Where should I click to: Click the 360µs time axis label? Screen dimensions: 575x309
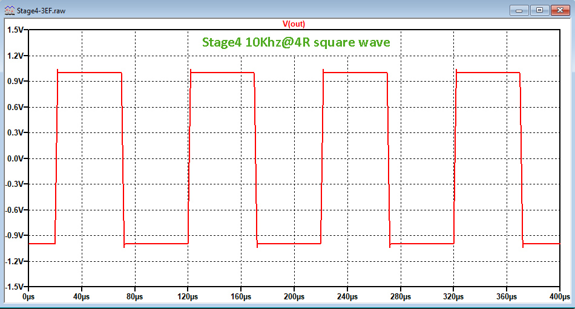(507, 296)
